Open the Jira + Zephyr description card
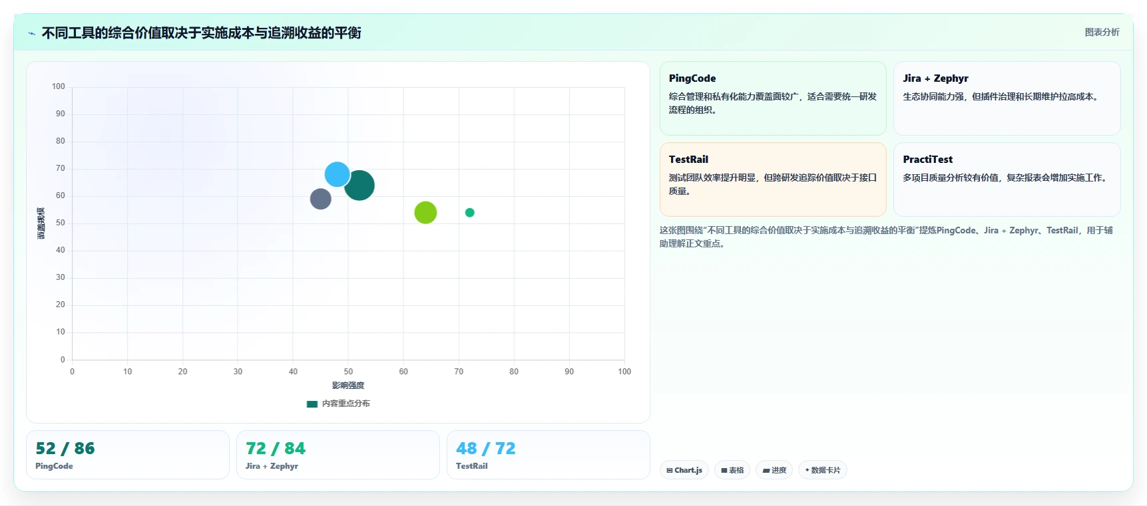The width and height of the screenshot is (1147, 506). point(1007,98)
